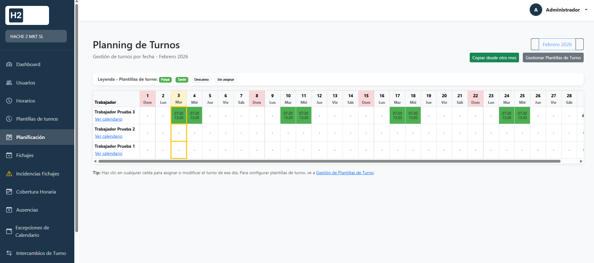Open Ver calendario for Trabajador Prueba 2
Screen dimensions: 594x263
[108, 136]
